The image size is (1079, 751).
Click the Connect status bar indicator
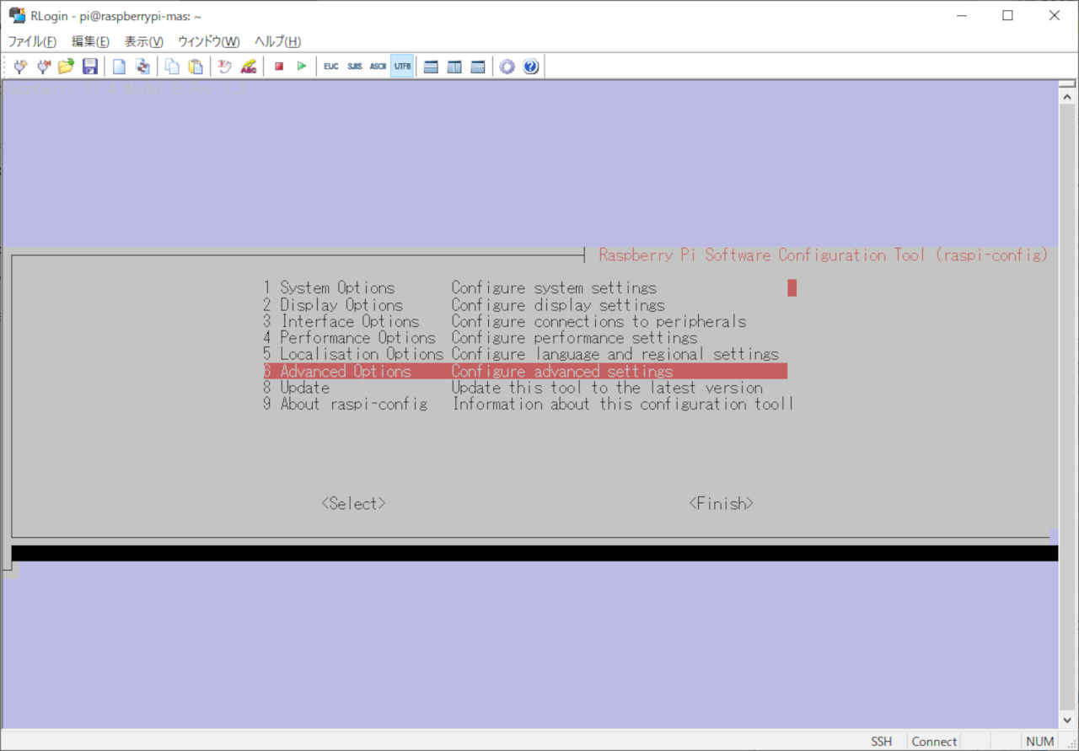click(934, 741)
